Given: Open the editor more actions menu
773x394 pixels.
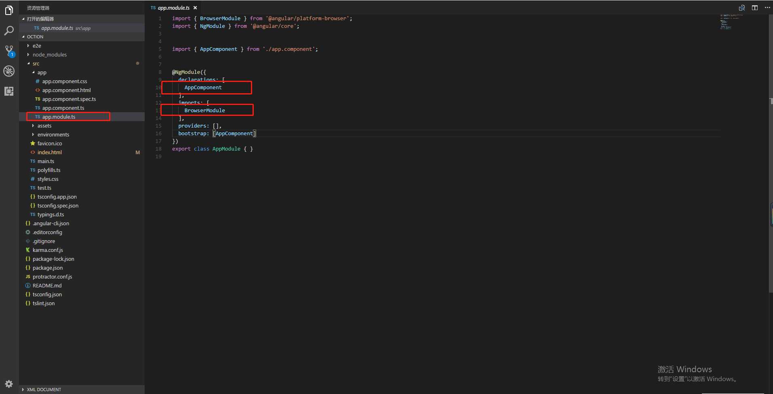Looking at the screenshot, I should tap(767, 8).
